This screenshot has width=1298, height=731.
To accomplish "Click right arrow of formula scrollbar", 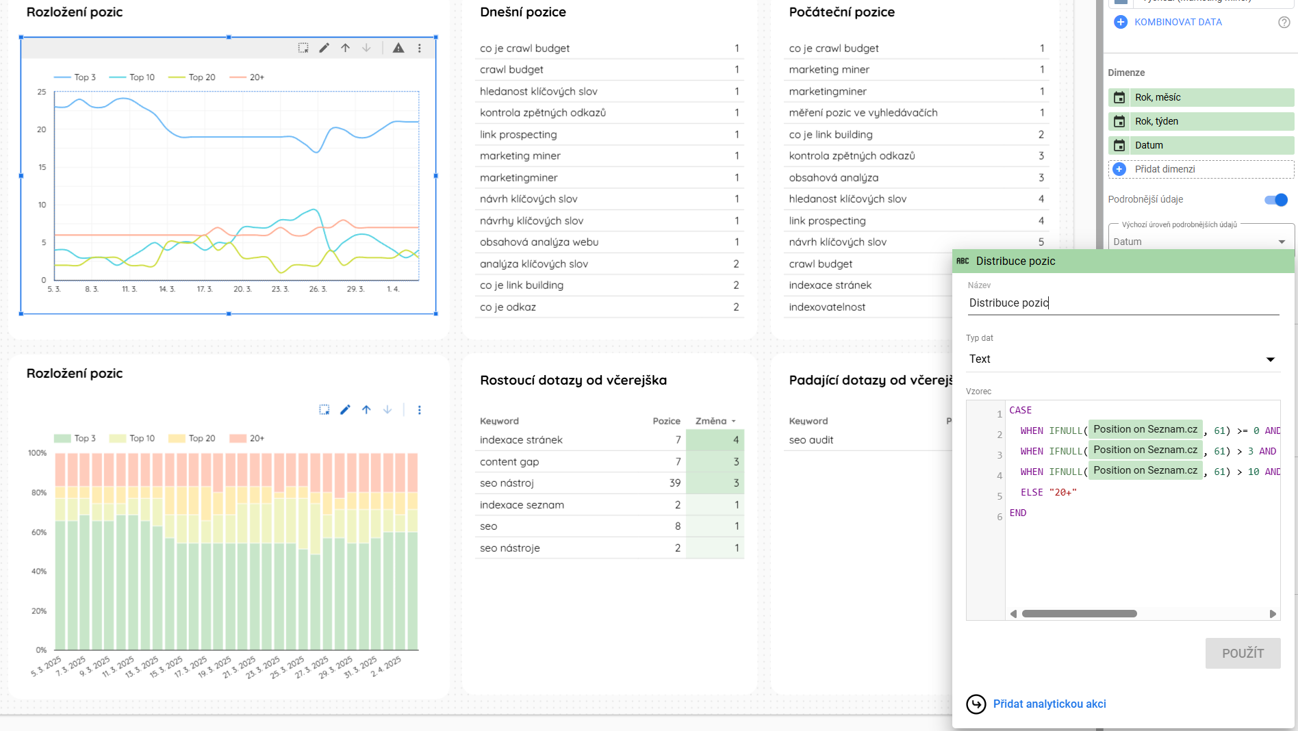I will pos(1273,614).
